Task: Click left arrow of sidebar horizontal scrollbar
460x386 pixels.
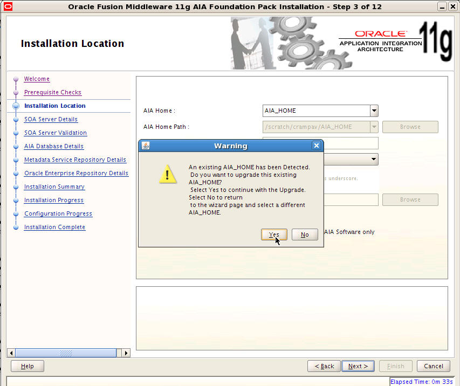Action: click(11, 353)
